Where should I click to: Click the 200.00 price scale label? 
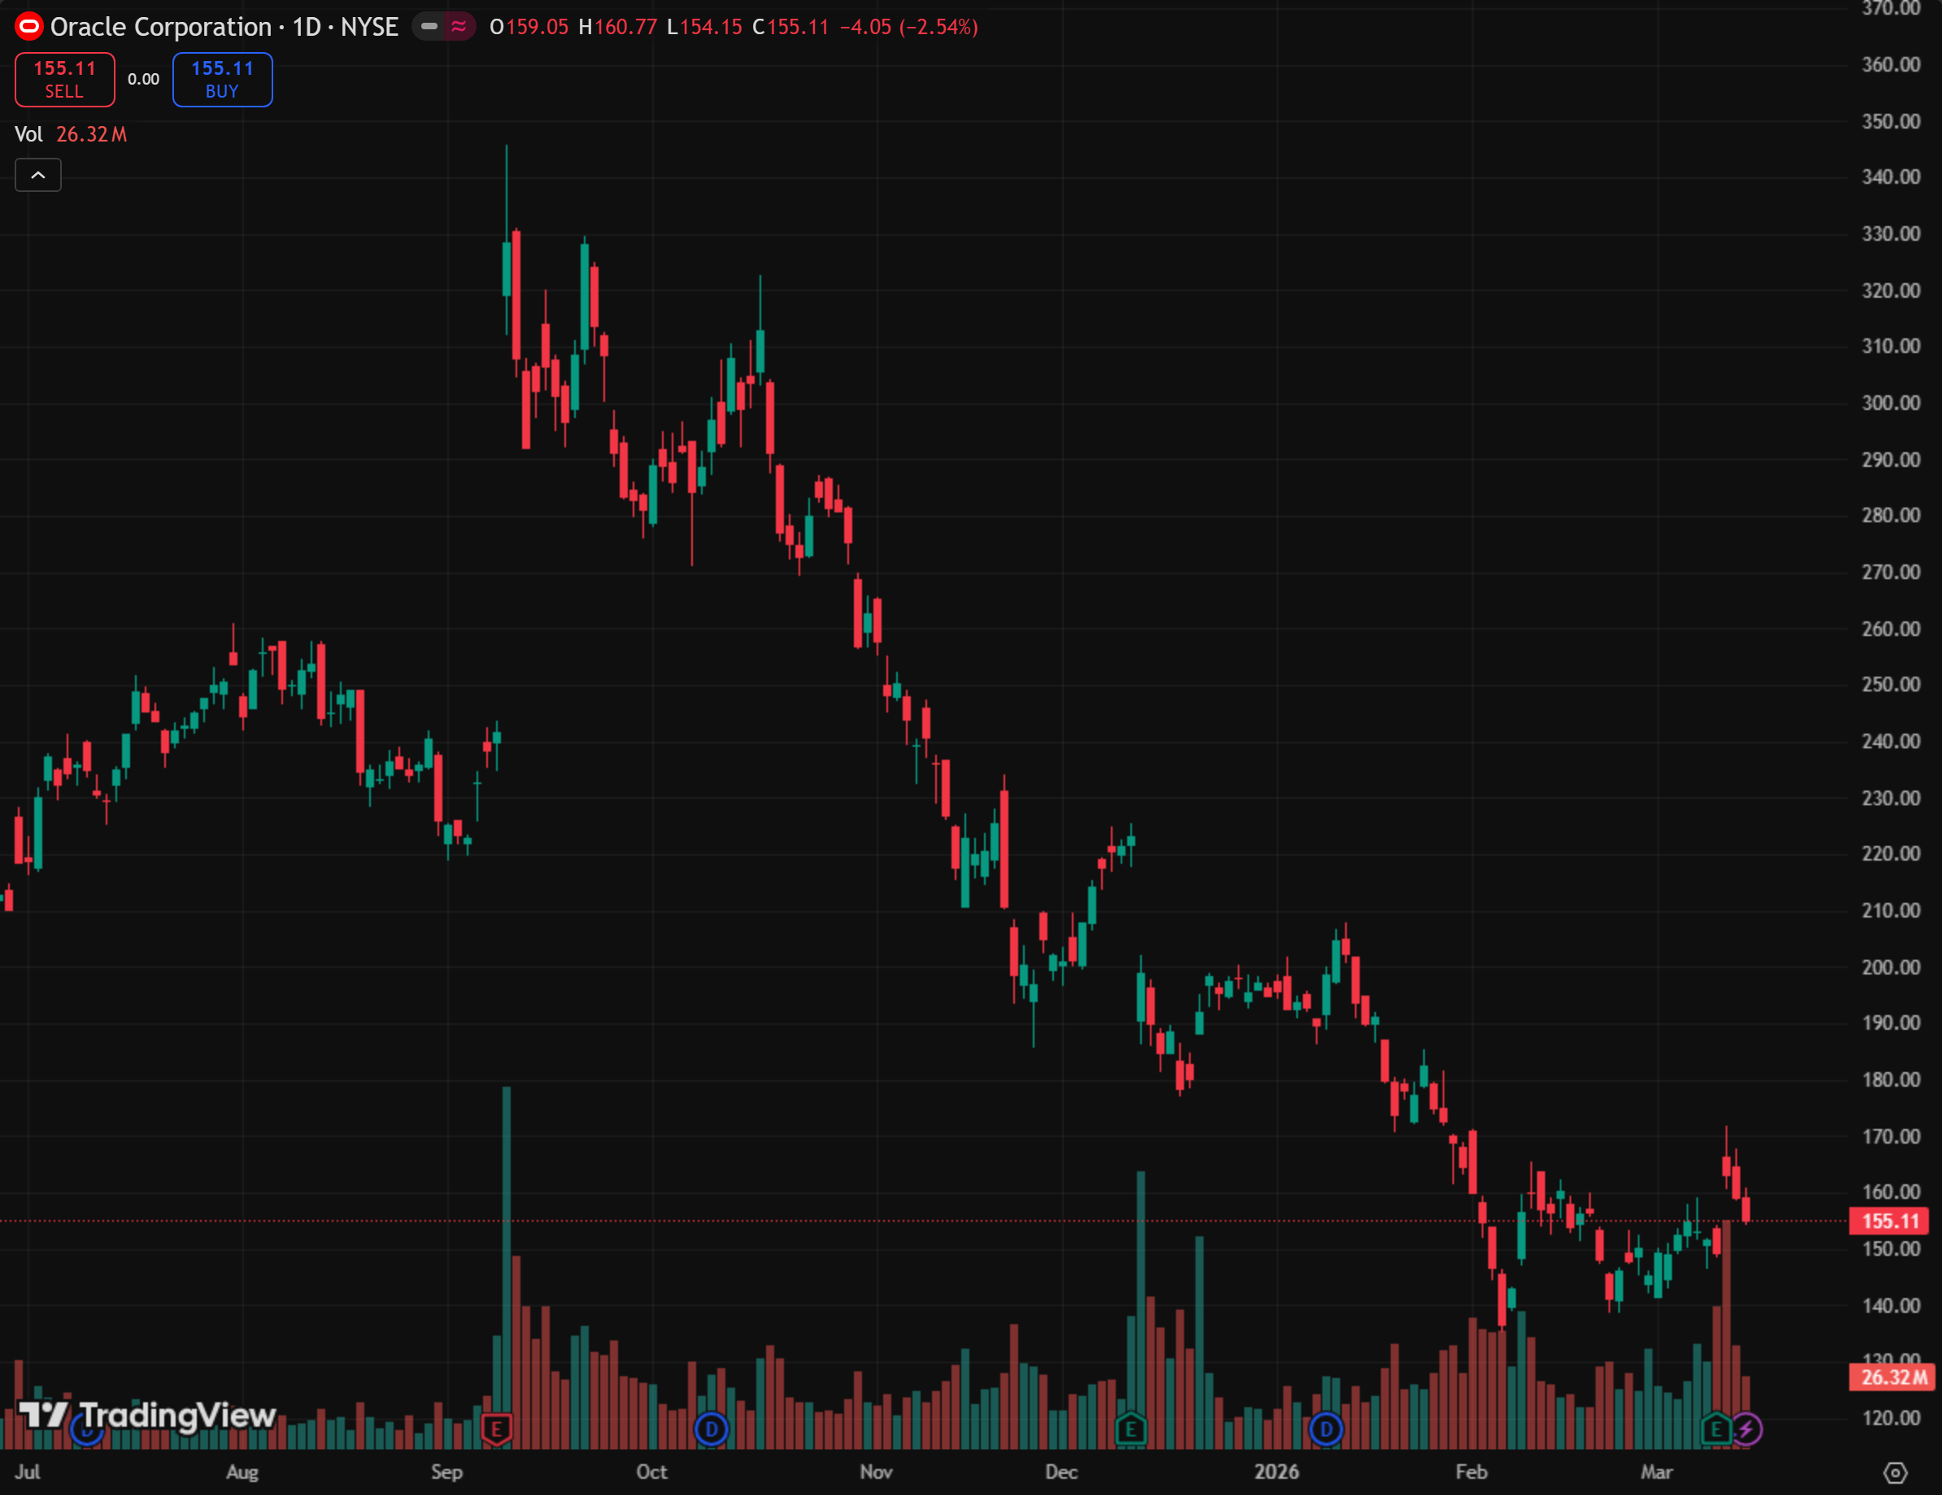pyautogui.click(x=1892, y=967)
